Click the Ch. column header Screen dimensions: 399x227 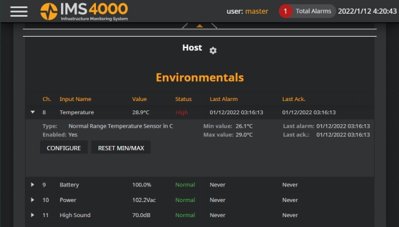[x=47, y=99]
